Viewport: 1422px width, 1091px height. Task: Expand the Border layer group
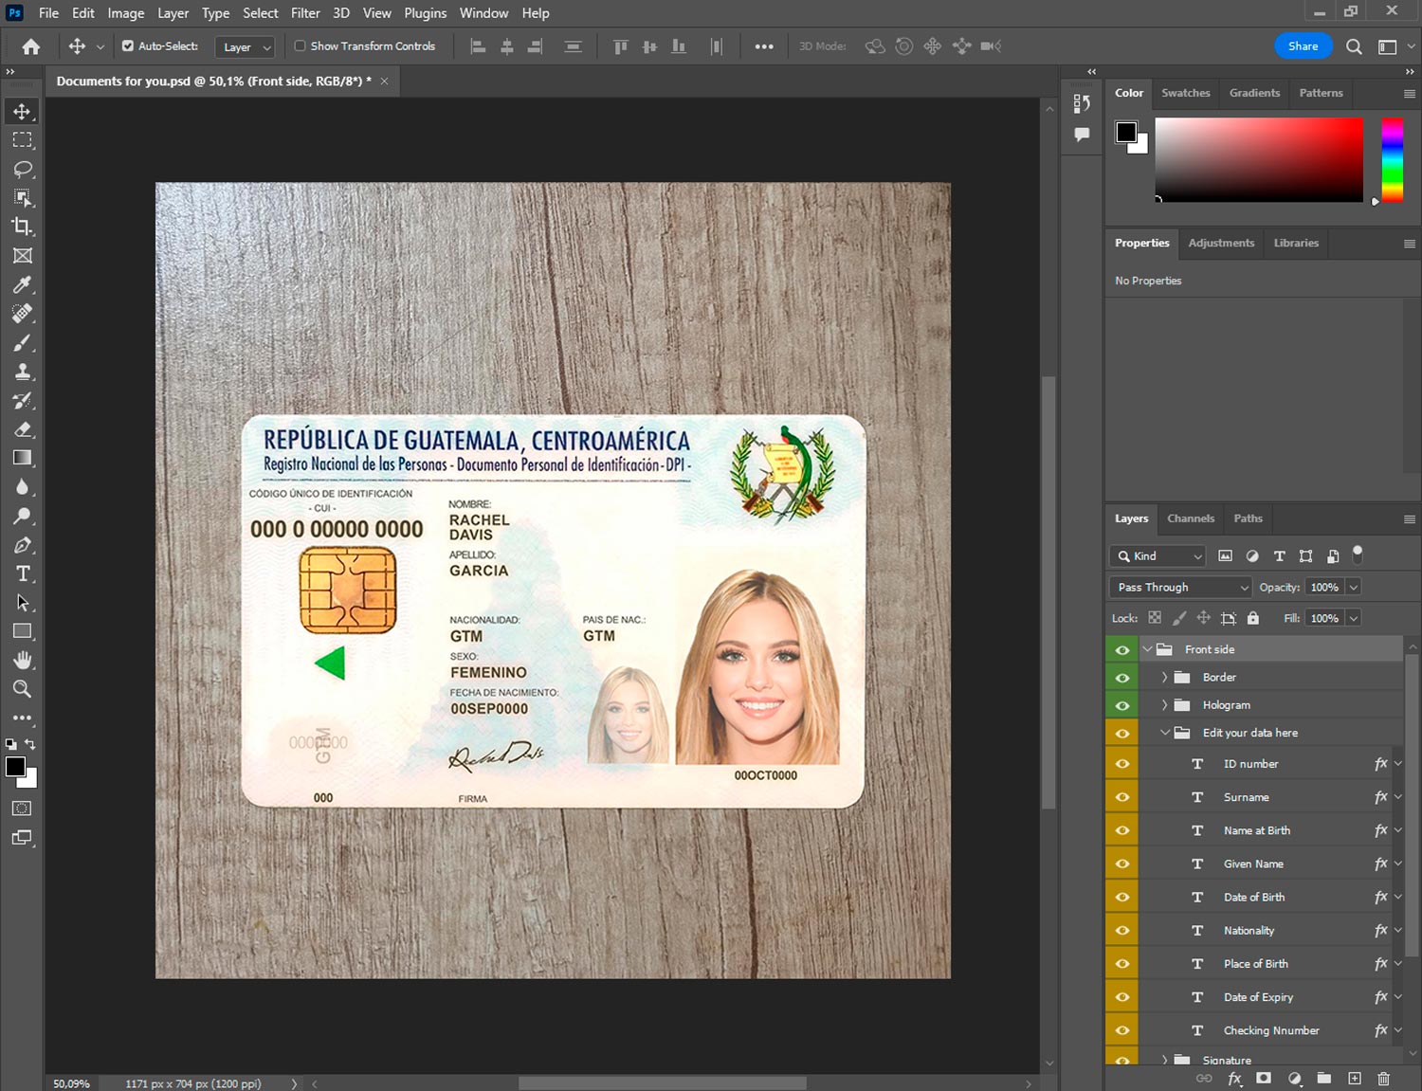pos(1164,678)
